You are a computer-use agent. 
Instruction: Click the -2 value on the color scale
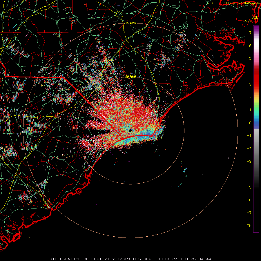(249, 149)
